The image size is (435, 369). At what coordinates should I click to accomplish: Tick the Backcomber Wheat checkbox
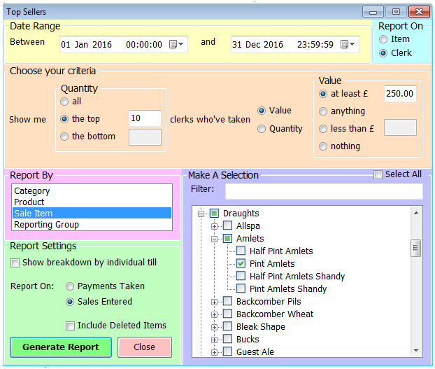[x=227, y=314]
